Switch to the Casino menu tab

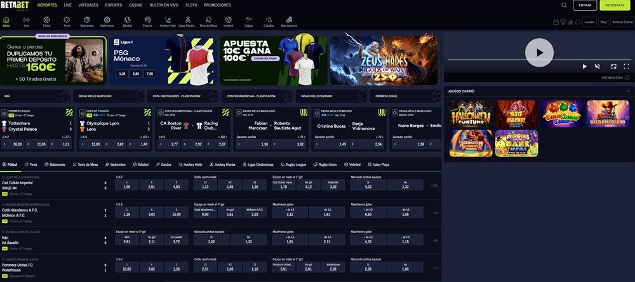pyautogui.click(x=135, y=5)
